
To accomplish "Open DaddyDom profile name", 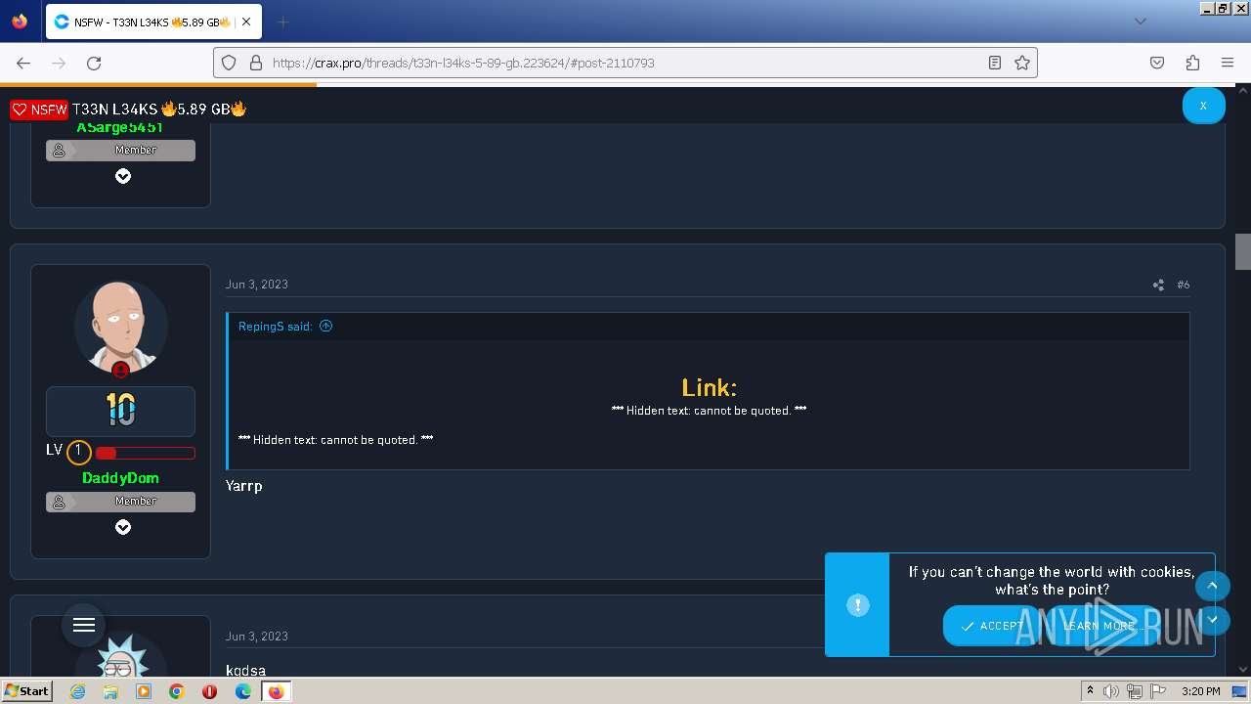I will click(x=120, y=478).
